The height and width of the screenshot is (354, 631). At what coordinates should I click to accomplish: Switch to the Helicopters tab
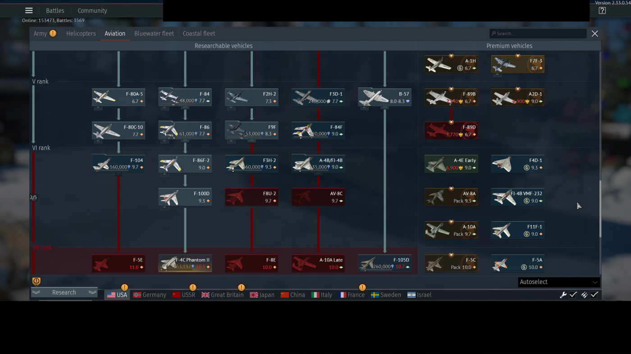coord(81,33)
